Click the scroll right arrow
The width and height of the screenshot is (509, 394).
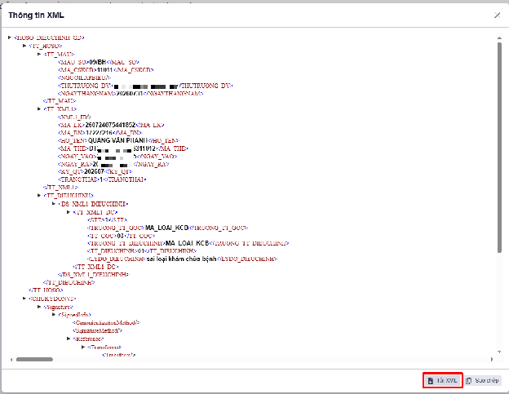click(x=492, y=359)
